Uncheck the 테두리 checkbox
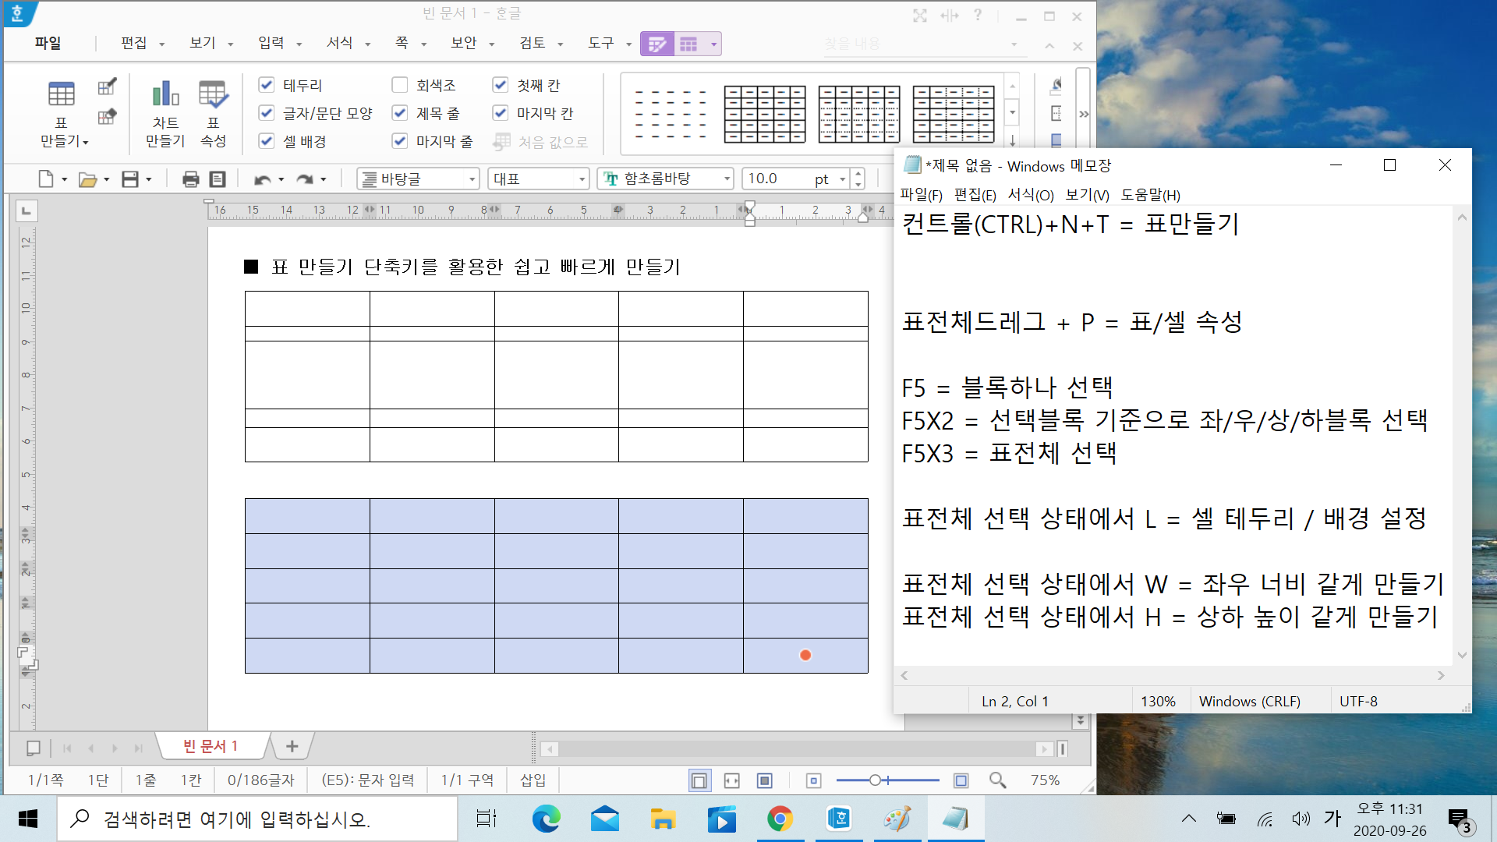Image resolution: width=1497 pixels, height=842 pixels. pyautogui.click(x=267, y=85)
